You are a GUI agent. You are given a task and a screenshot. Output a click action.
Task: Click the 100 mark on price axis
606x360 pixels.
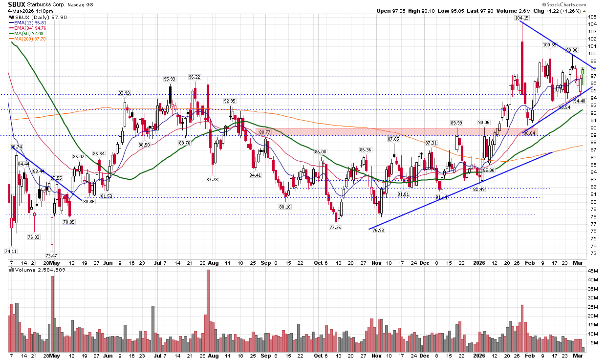pyautogui.click(x=592, y=54)
